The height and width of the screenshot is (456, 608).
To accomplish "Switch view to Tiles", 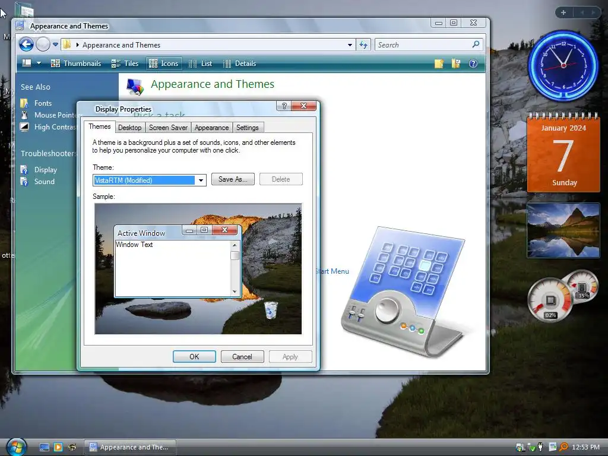I will 125,64.
